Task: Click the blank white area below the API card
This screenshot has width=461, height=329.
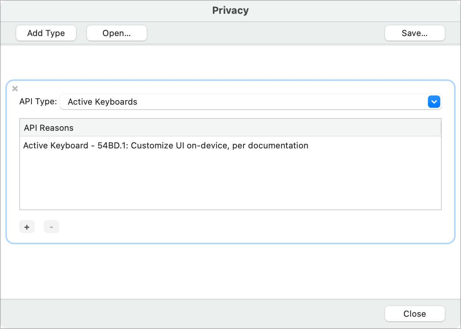Action: 230,270
